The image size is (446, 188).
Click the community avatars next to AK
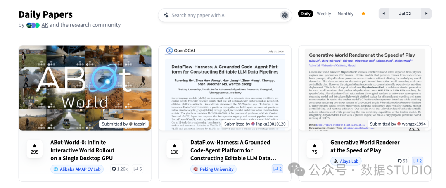33,25
